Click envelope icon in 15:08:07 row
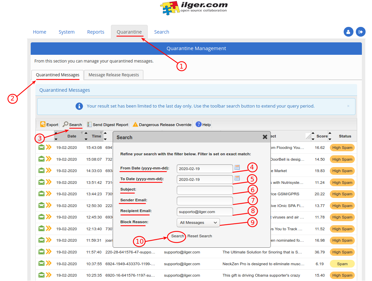Viewport: 372px width, 281px height. [x=41, y=159]
